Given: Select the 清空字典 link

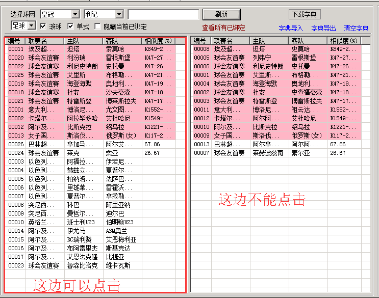Looking at the screenshot, I should 356,28.
